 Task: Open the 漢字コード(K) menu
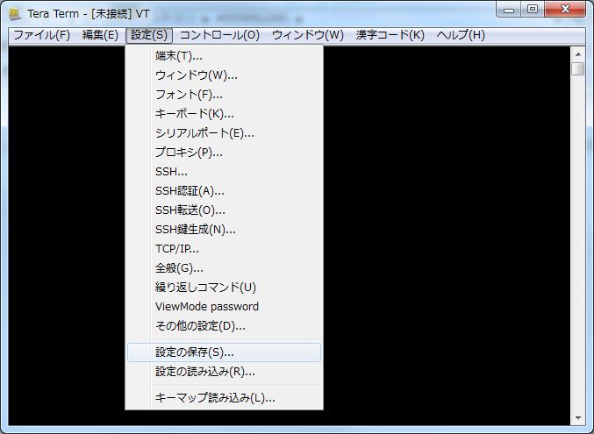[x=390, y=35]
